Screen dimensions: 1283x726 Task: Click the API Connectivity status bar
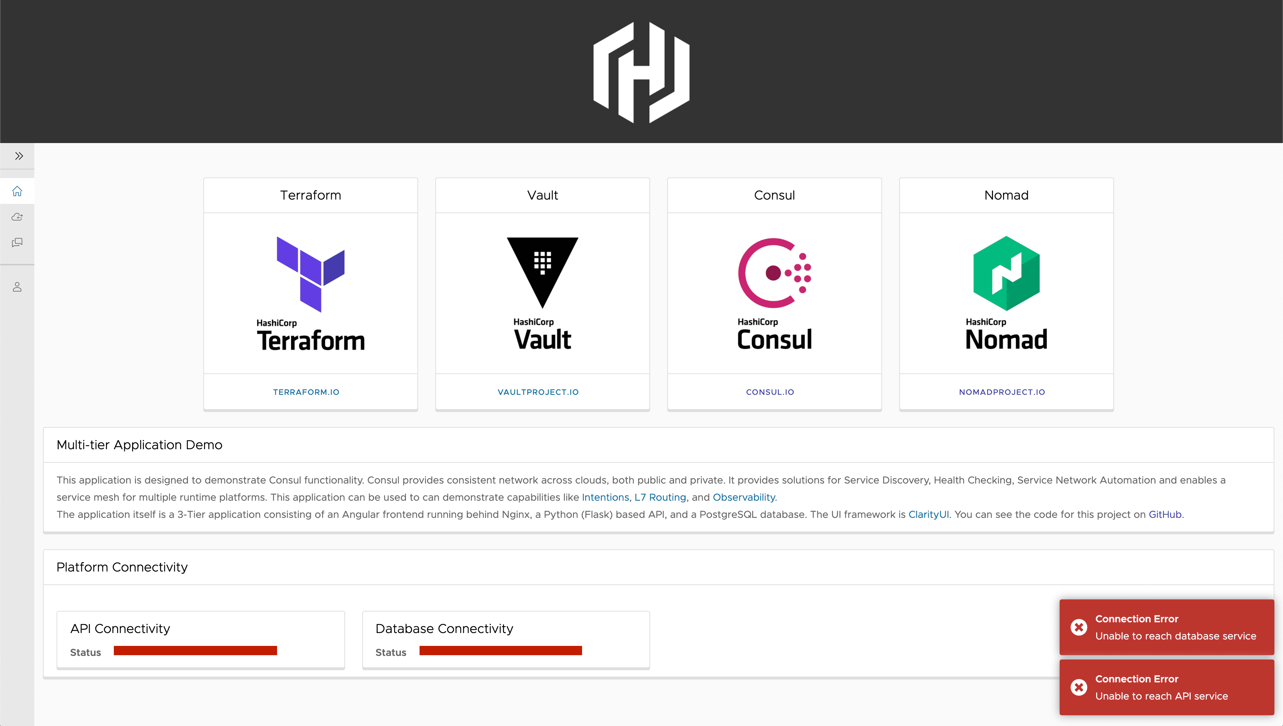195,650
